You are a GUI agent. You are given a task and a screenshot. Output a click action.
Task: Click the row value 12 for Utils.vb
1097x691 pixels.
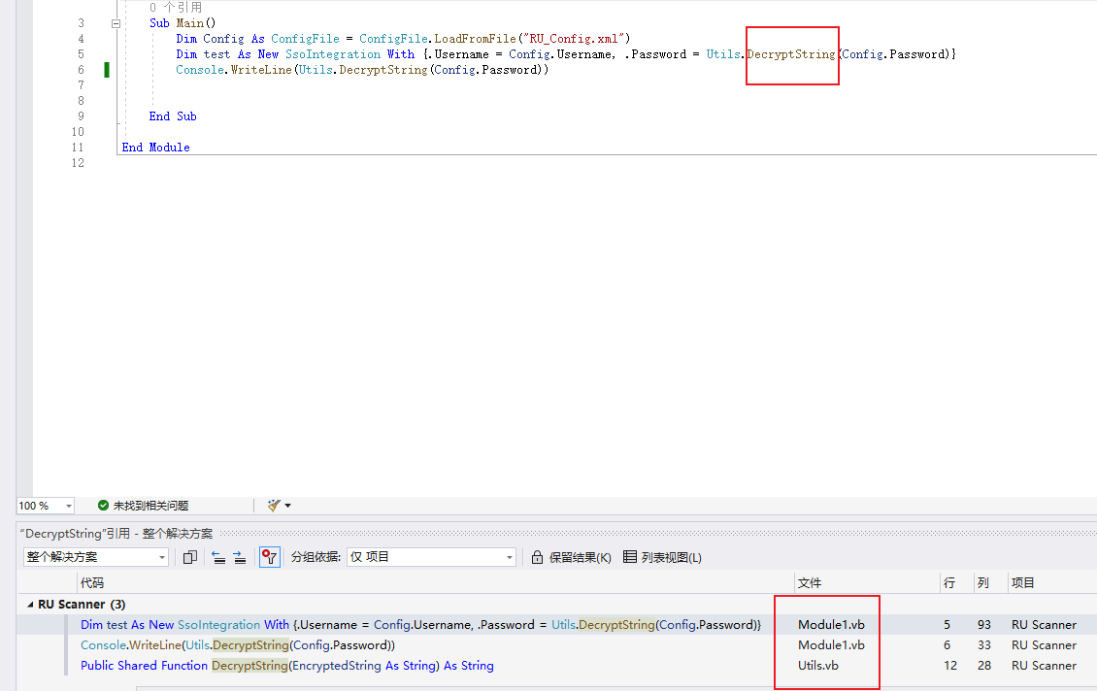pyautogui.click(x=950, y=665)
